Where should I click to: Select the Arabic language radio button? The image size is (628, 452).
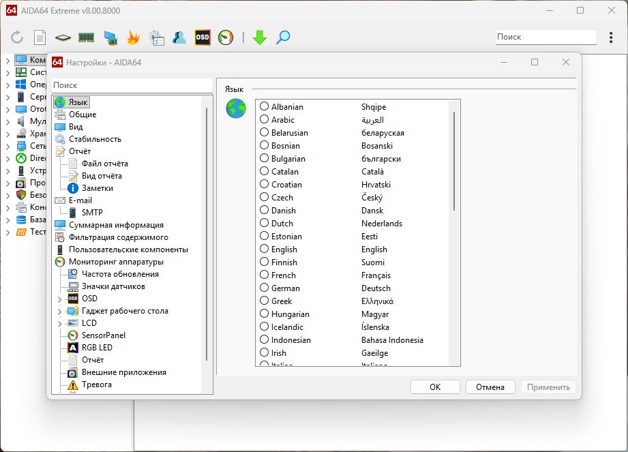point(264,119)
